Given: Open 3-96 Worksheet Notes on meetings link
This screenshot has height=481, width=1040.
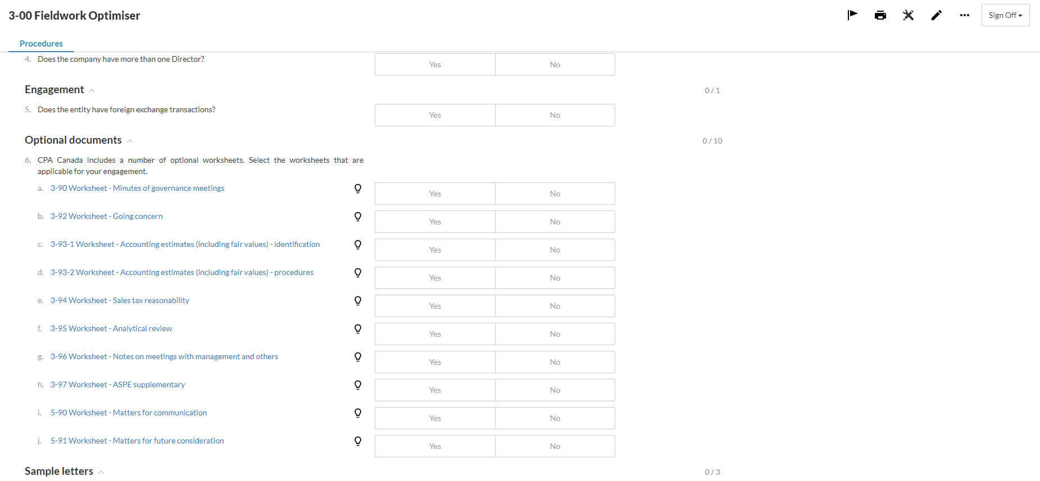Looking at the screenshot, I should pos(164,357).
